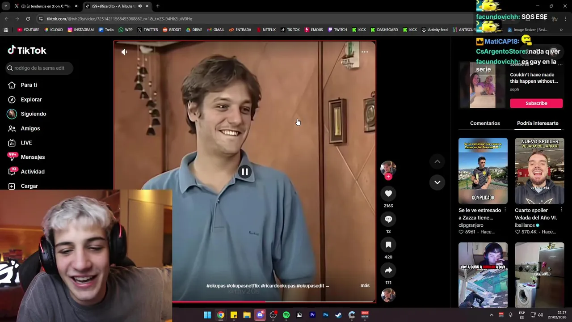Show hidden system tray icons

coord(492,315)
